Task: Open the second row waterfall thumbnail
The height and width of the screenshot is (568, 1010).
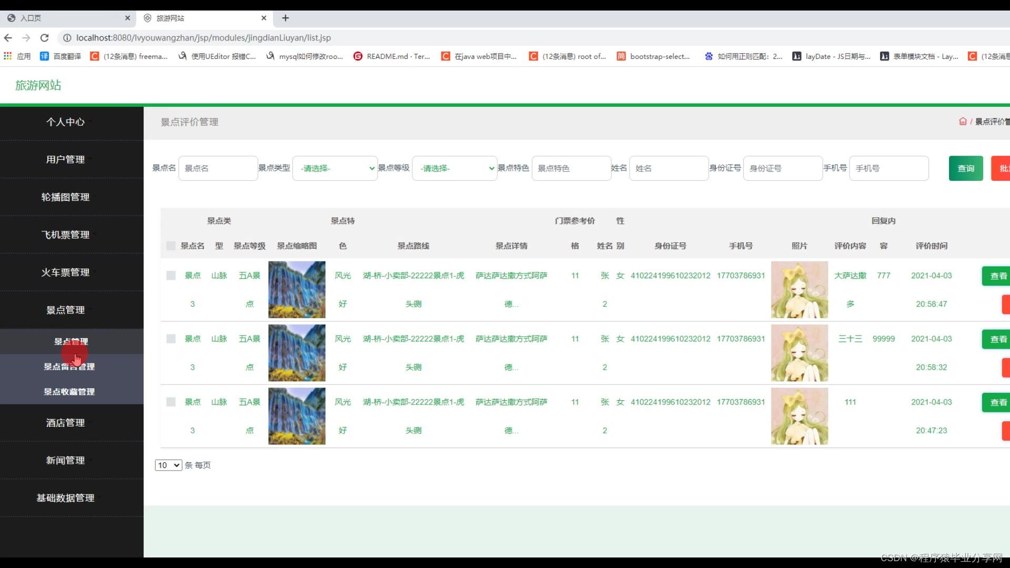Action: tap(297, 353)
